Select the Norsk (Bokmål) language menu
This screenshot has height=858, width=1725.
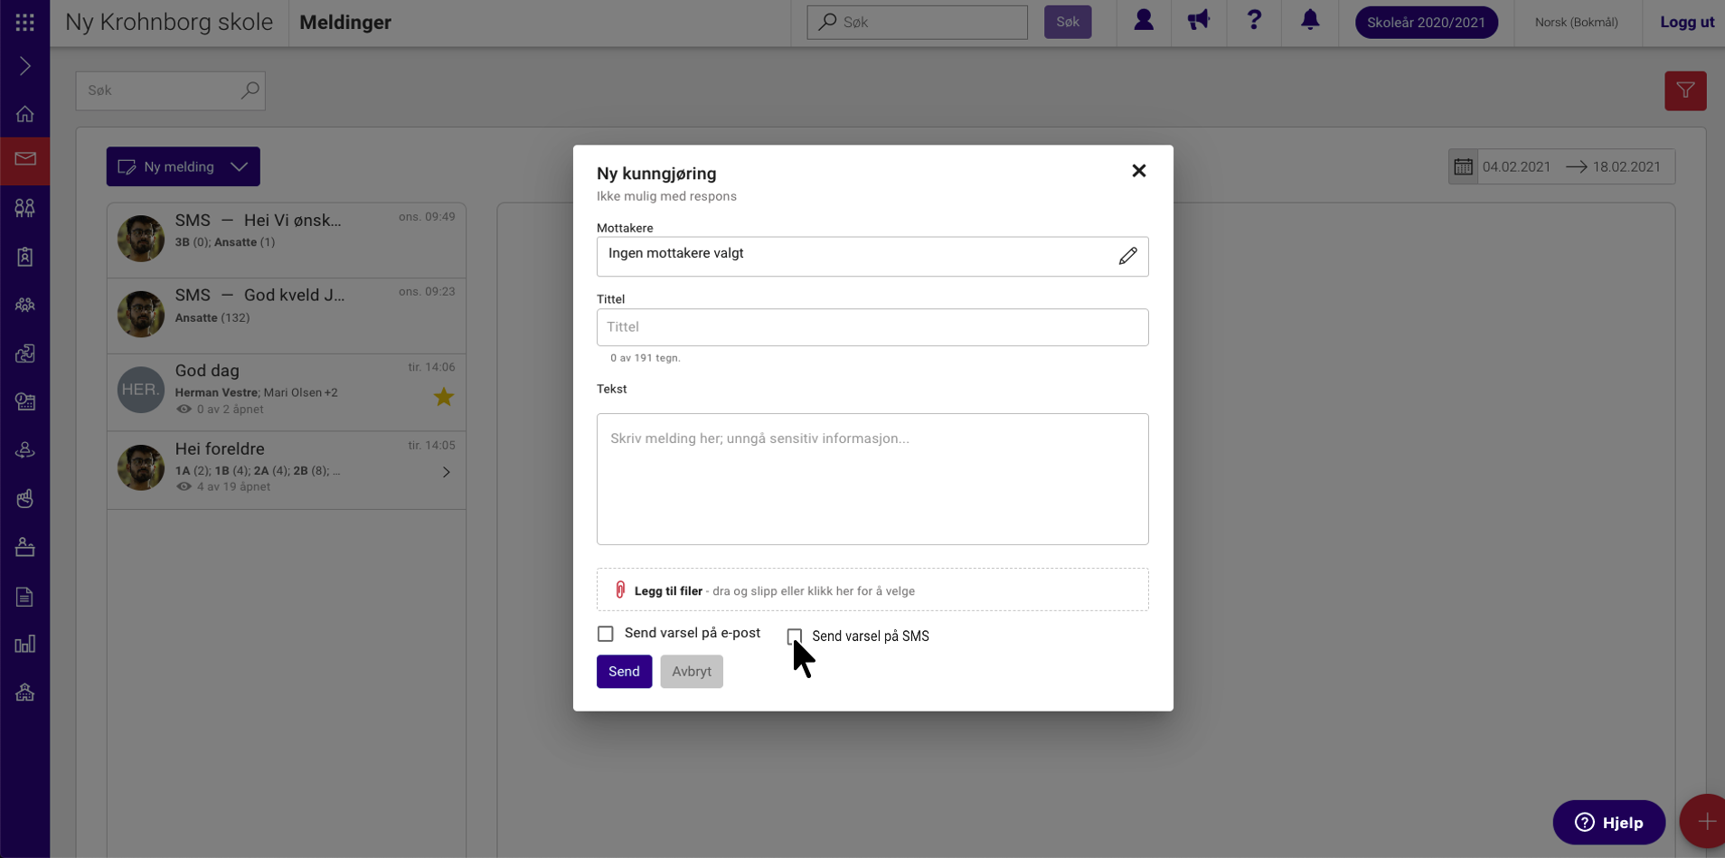pos(1576,23)
